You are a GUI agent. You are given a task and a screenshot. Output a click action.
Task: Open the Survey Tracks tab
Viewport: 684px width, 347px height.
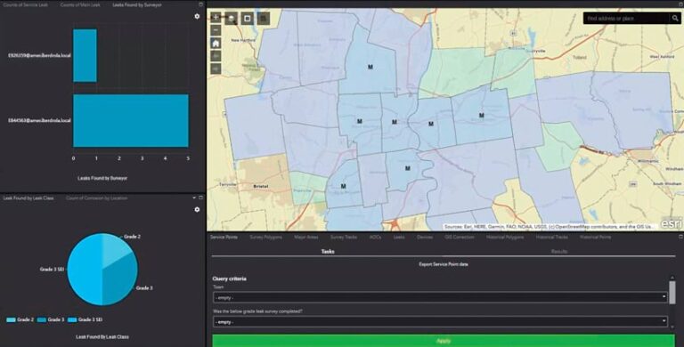pos(344,238)
